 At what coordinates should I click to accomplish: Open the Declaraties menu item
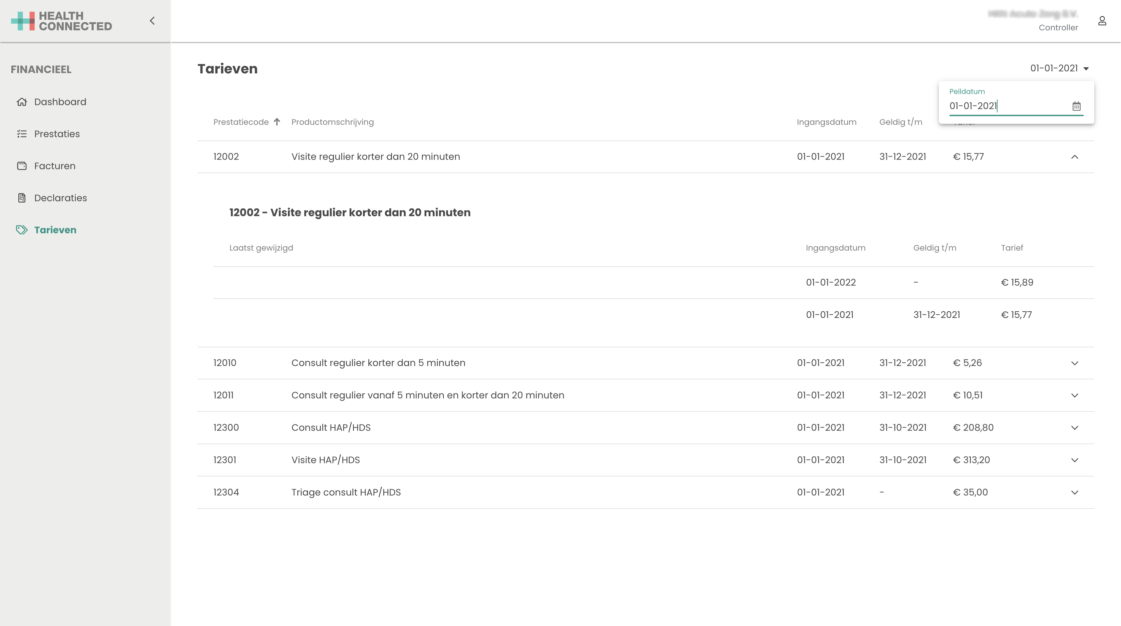[x=60, y=198]
